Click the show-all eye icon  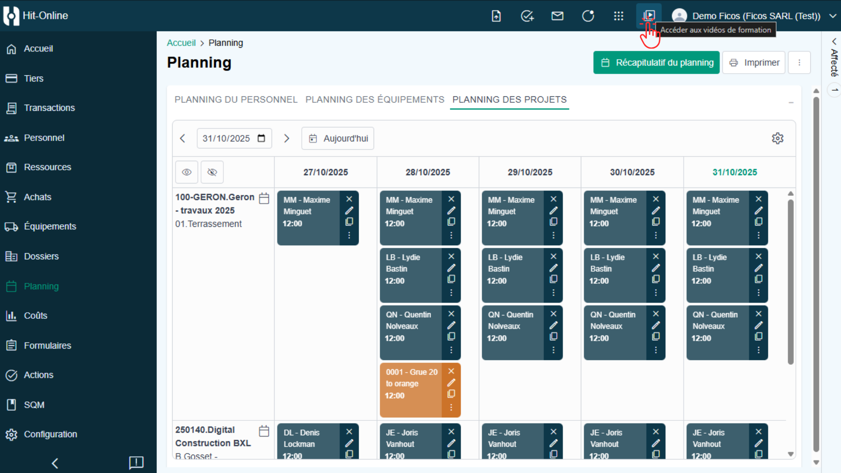click(187, 172)
